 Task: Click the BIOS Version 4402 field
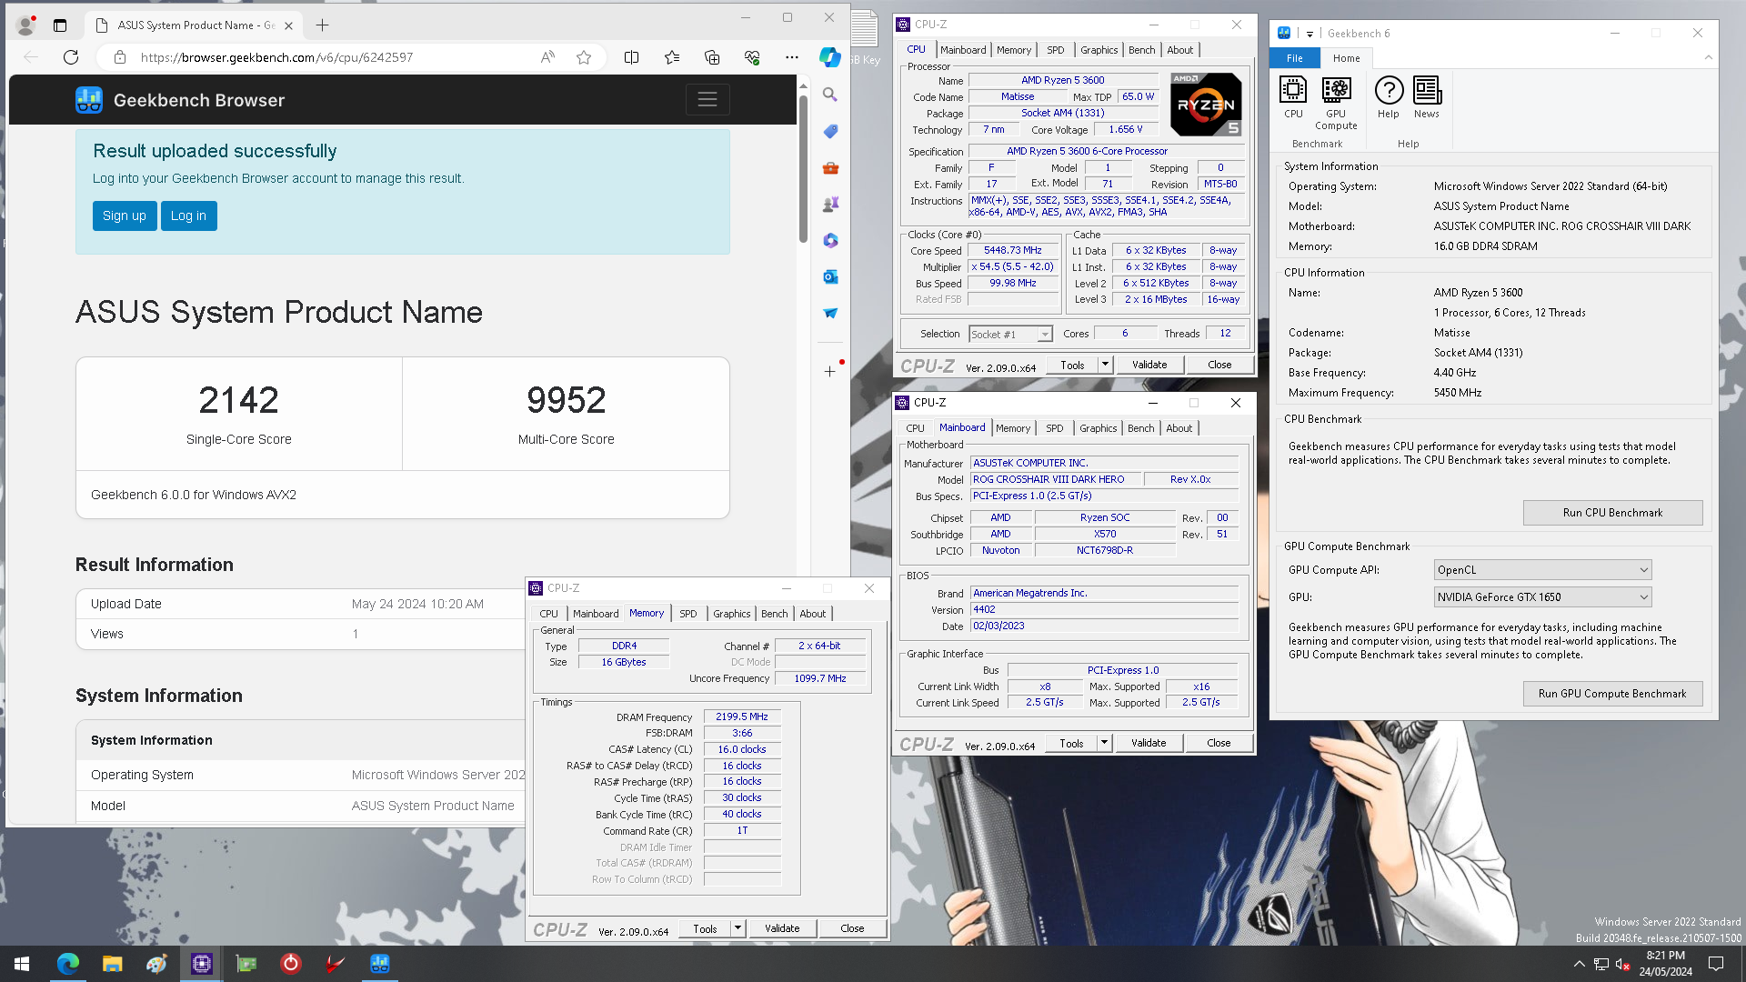(x=1104, y=610)
